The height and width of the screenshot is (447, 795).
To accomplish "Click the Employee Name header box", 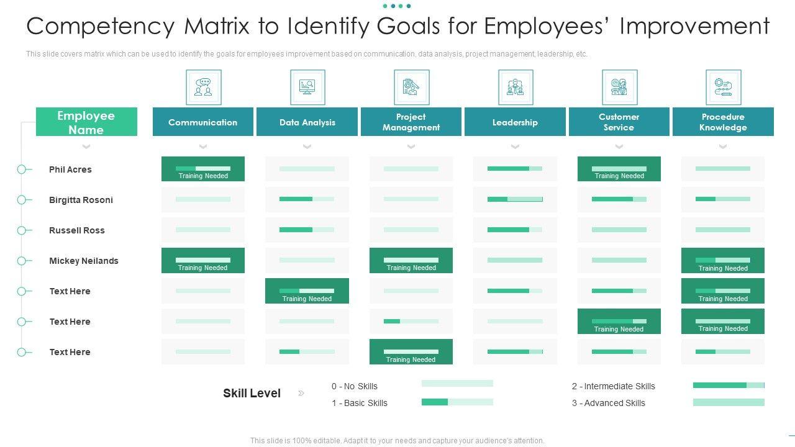I will tap(86, 122).
